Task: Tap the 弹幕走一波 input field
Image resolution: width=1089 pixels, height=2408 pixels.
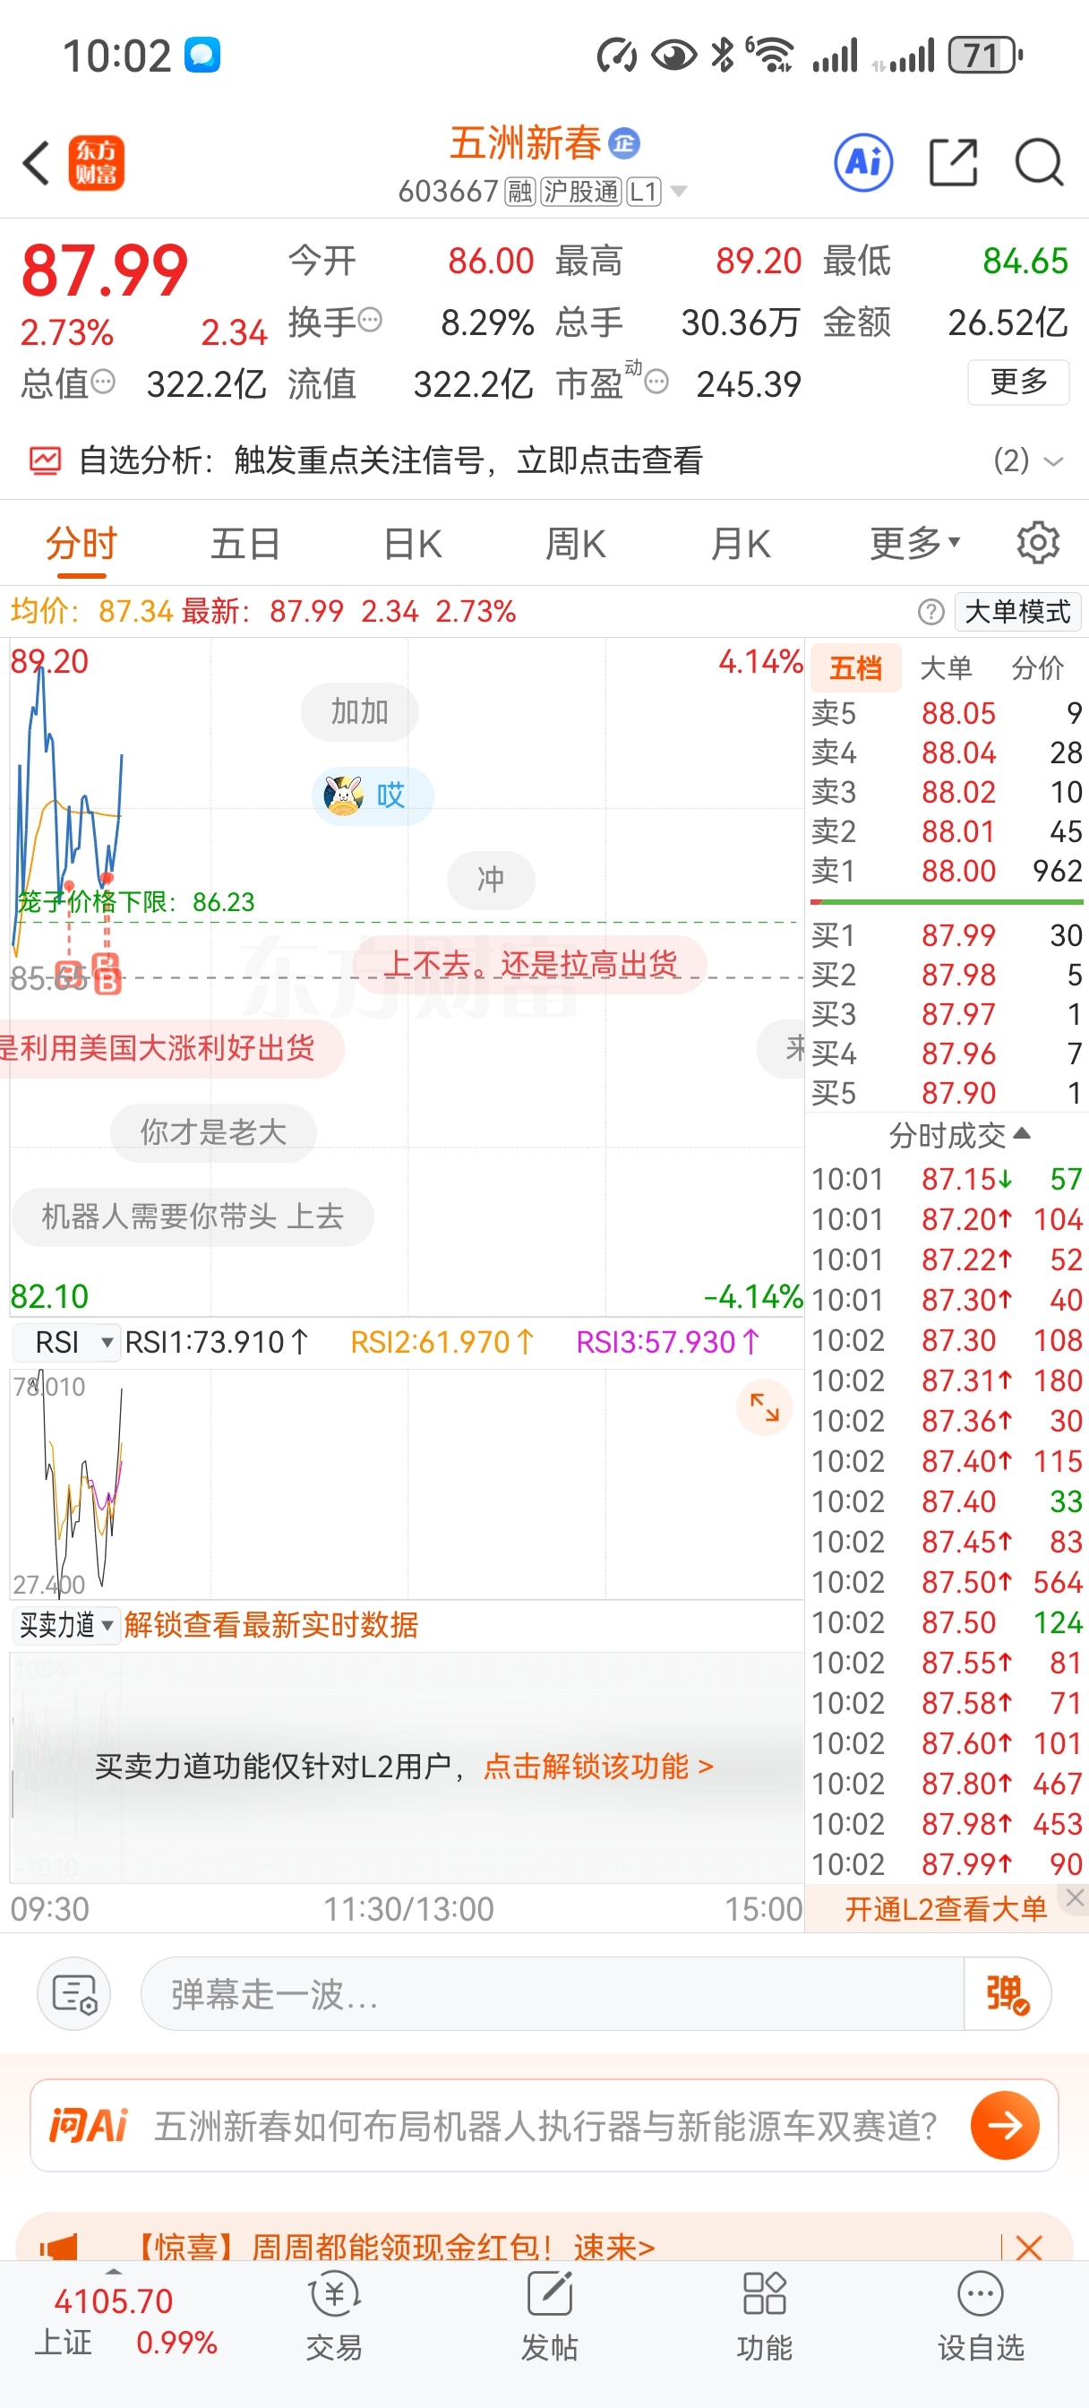Action: (x=552, y=1994)
